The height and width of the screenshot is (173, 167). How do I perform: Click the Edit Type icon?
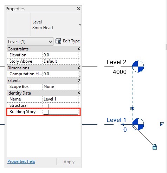point(58,41)
